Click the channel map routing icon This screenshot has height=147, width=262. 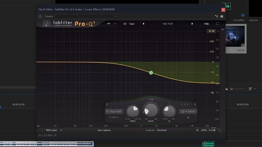click(216, 16)
